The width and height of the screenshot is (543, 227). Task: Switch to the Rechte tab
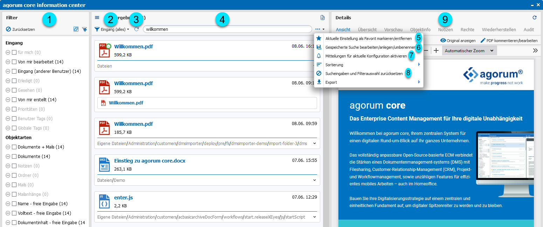(x=467, y=30)
